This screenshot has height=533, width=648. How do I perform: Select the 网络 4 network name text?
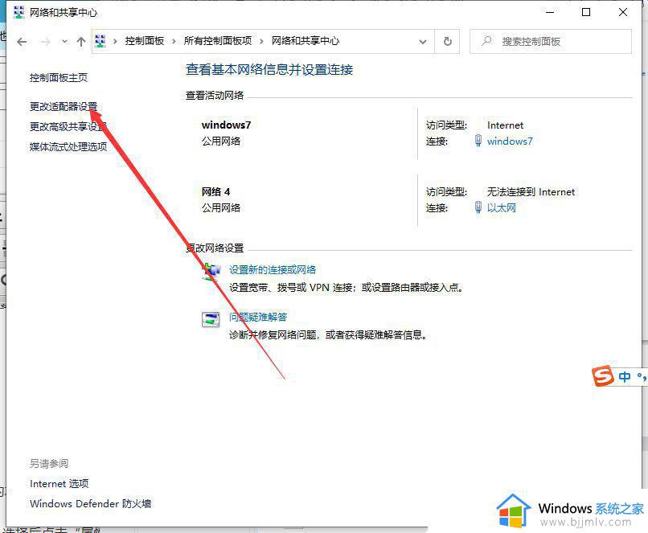pos(215,191)
